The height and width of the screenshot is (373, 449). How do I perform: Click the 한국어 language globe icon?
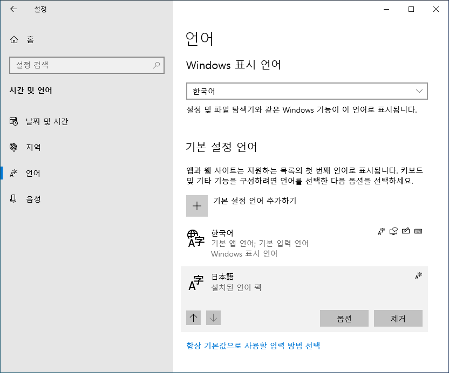[195, 238]
